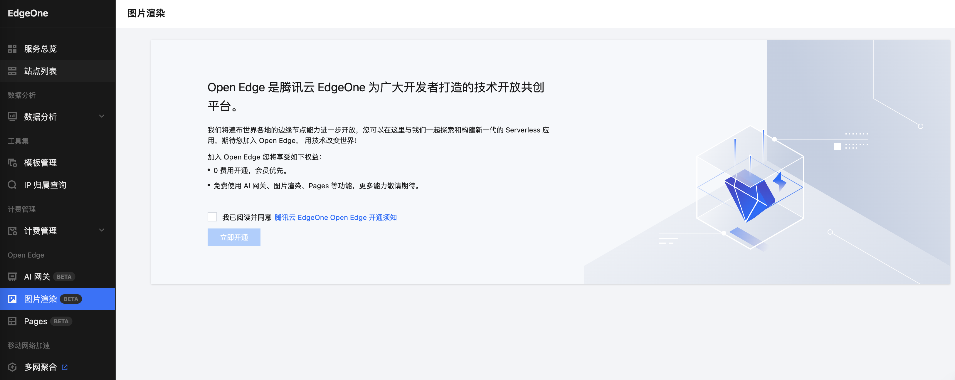Click the EdgeOne logo title
The height and width of the screenshot is (380, 955).
(x=28, y=13)
